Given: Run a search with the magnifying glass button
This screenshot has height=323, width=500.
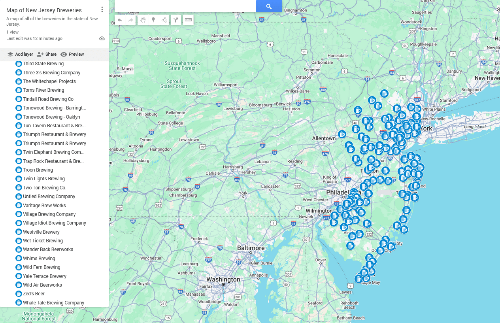Looking at the screenshot, I should coord(269,6).
